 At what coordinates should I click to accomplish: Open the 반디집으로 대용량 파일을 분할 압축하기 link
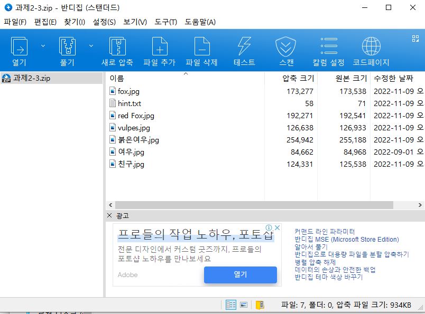coord(352,254)
